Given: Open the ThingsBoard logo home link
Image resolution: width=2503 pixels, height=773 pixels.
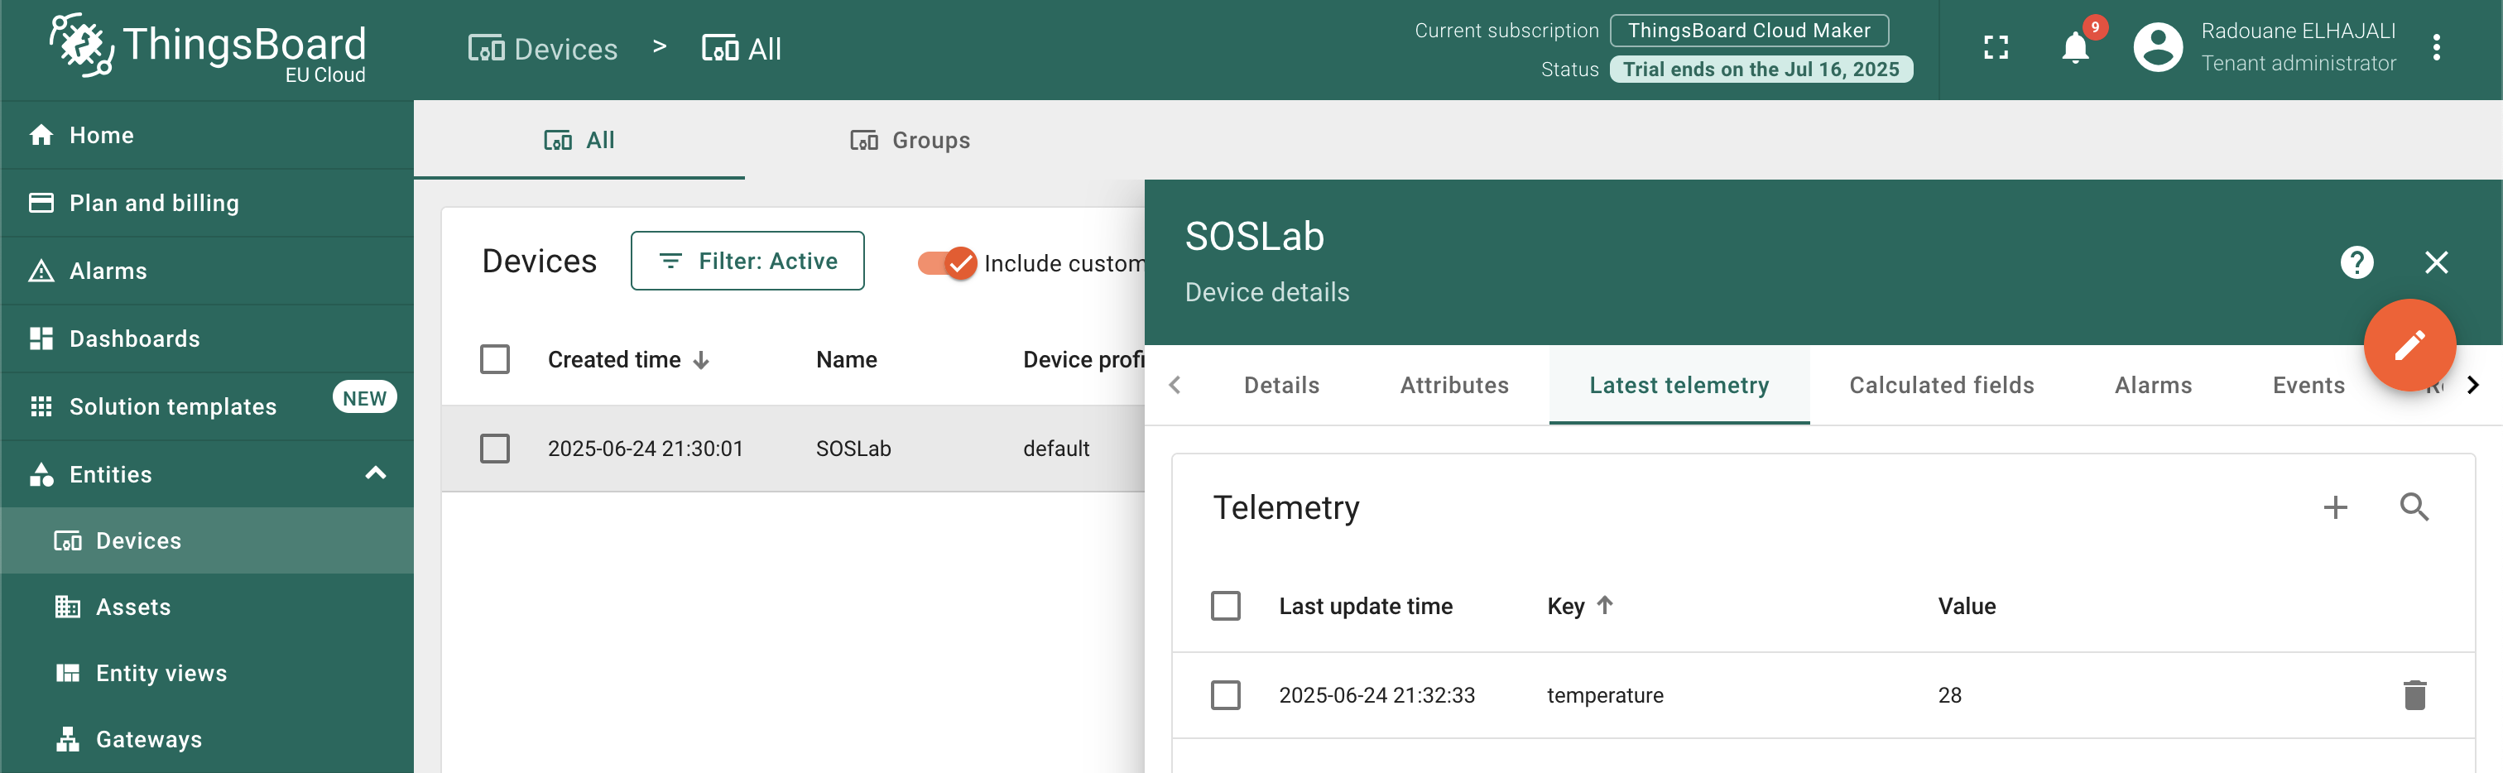Looking at the screenshot, I should coord(208,46).
